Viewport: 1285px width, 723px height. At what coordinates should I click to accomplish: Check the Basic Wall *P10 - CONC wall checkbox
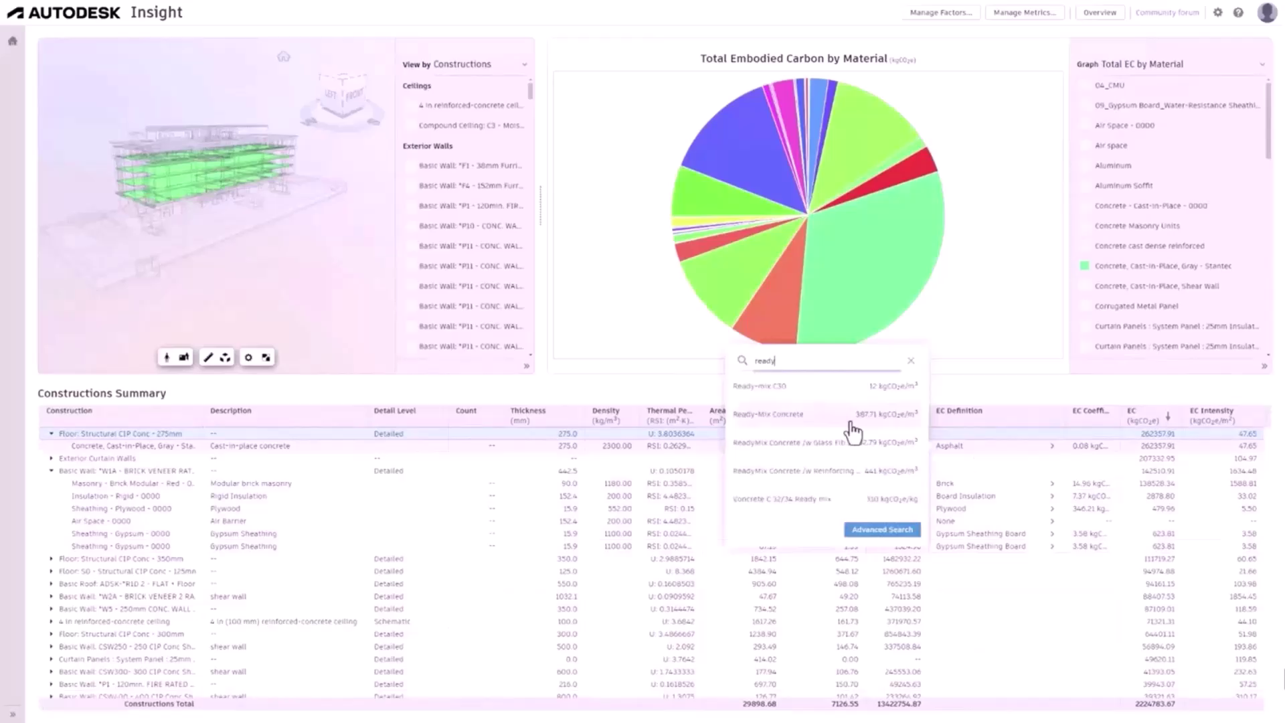[x=410, y=226]
